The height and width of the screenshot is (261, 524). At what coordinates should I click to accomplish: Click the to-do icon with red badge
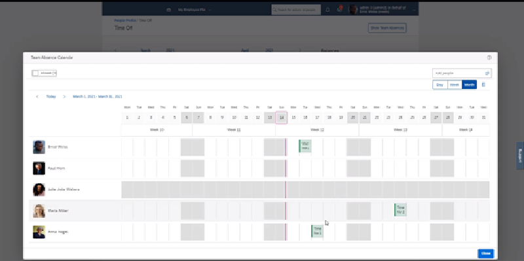tap(340, 9)
